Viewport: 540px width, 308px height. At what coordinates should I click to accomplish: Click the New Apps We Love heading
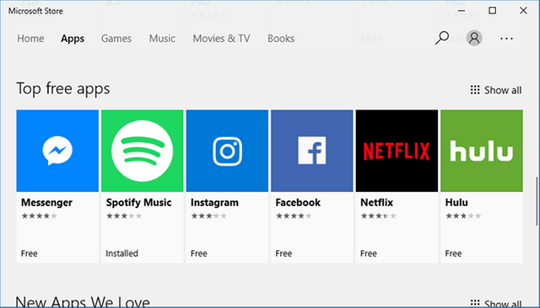(83, 302)
